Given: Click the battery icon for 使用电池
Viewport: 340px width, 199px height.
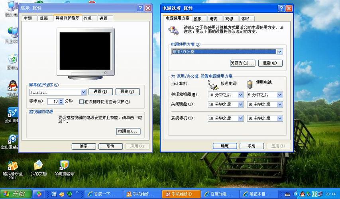Looking at the screenshot, I should (250, 84).
